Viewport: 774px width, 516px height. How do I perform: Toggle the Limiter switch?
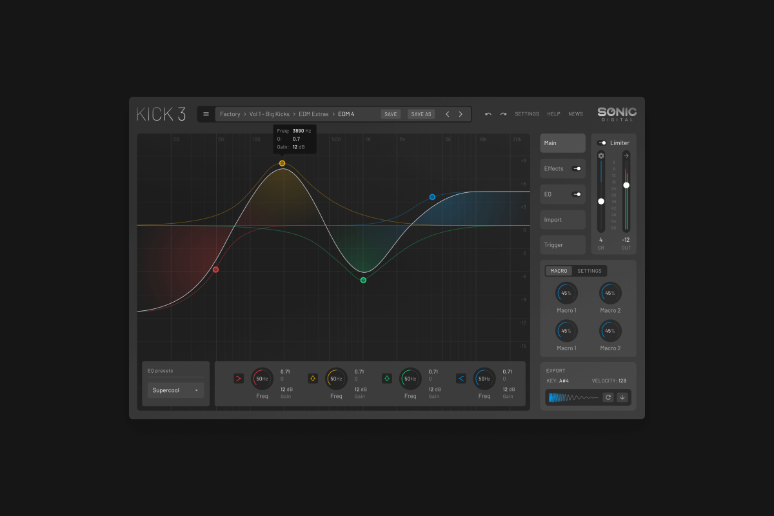[602, 143]
